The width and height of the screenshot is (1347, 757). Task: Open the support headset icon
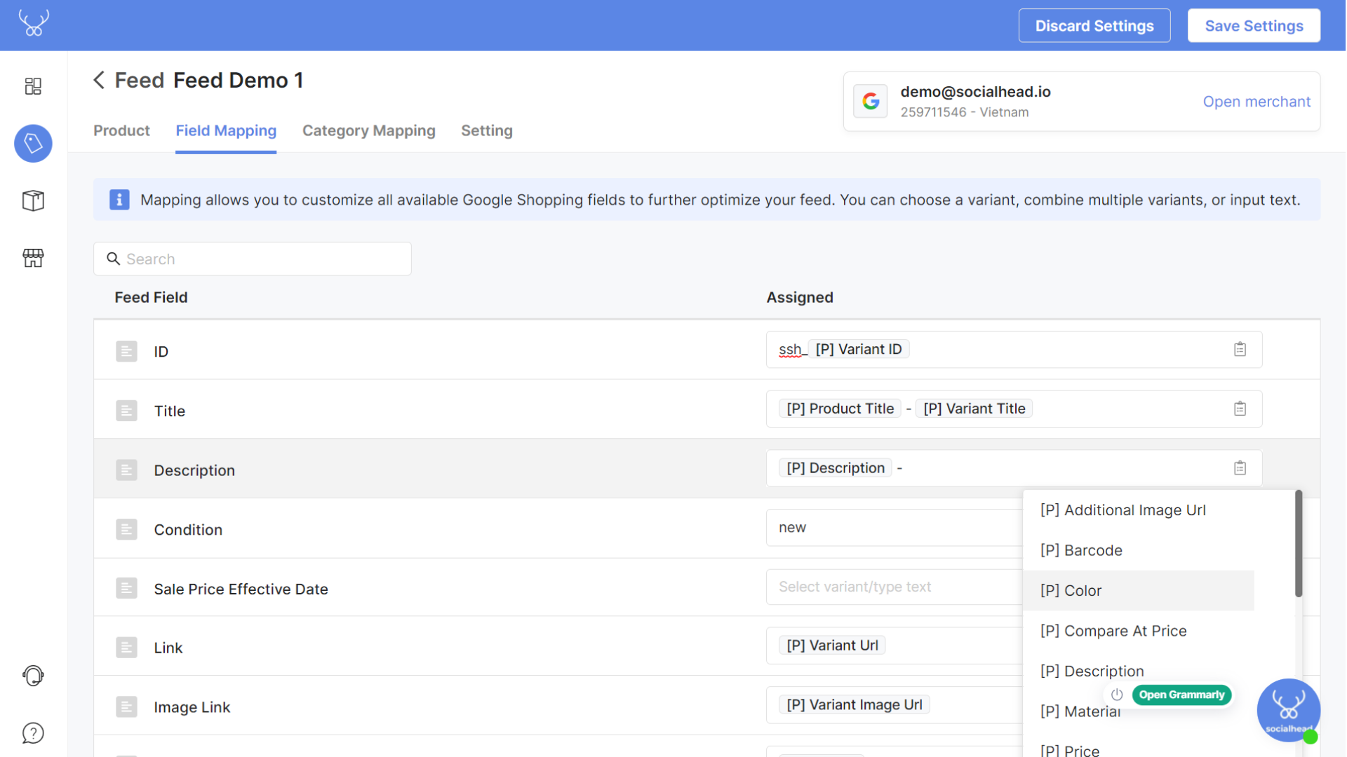click(33, 676)
